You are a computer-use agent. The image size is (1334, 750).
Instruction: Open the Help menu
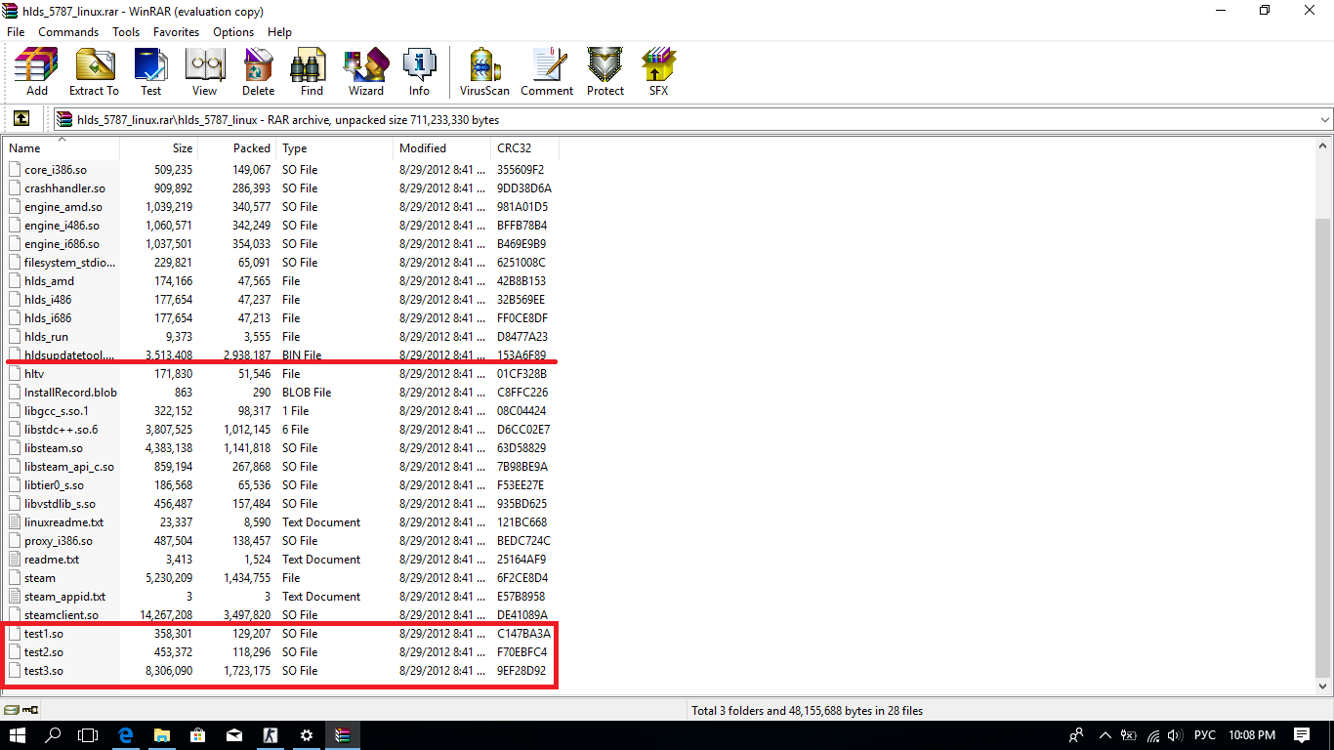pyautogui.click(x=279, y=32)
